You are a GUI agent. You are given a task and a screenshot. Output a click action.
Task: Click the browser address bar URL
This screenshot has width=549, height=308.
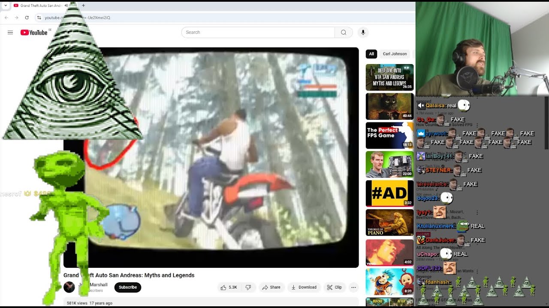[77, 18]
